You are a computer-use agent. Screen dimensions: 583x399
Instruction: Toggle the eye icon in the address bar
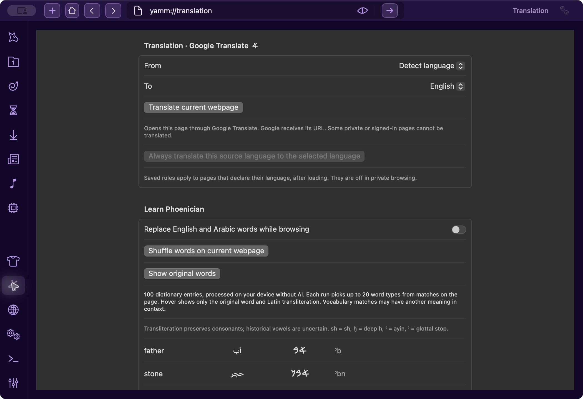point(362,11)
